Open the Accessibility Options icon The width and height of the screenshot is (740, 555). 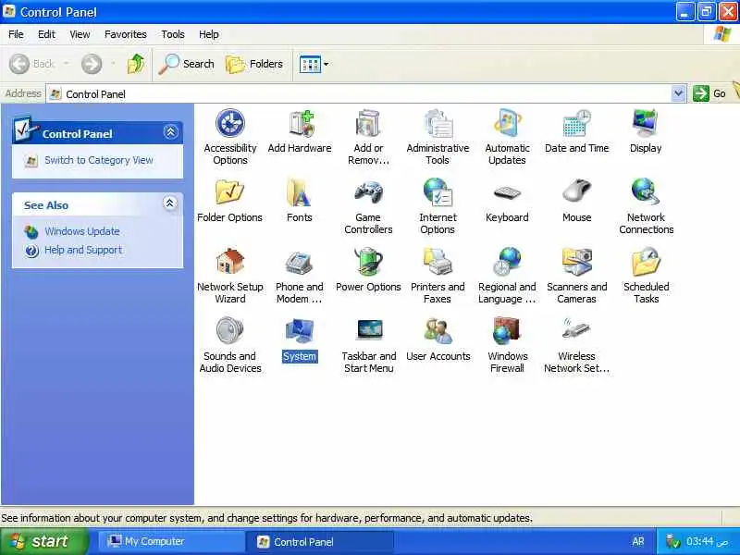pos(229,137)
